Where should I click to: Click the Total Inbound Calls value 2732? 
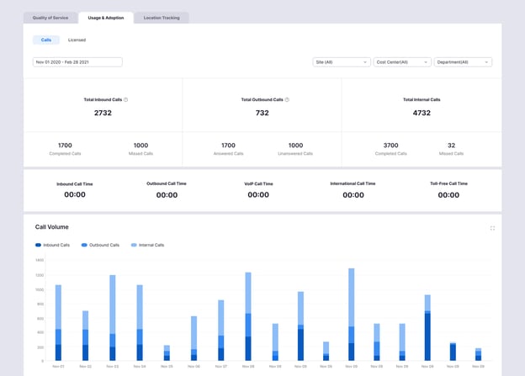tap(103, 113)
